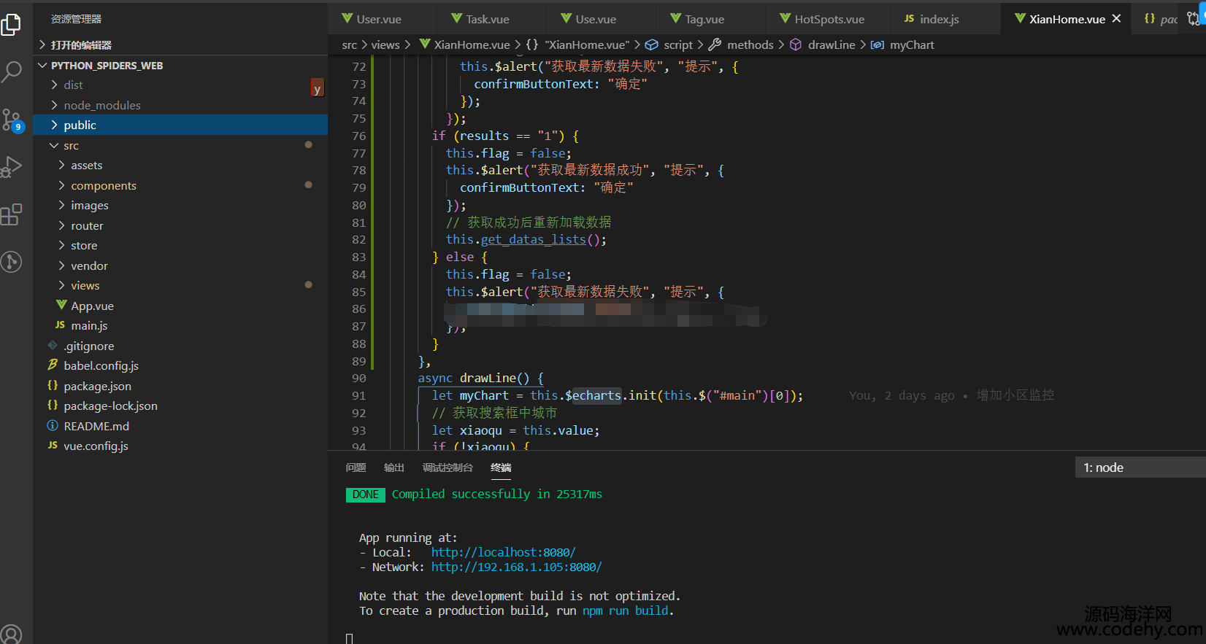Open the Run and Debug view
The width and height of the screenshot is (1206, 644).
click(12, 167)
